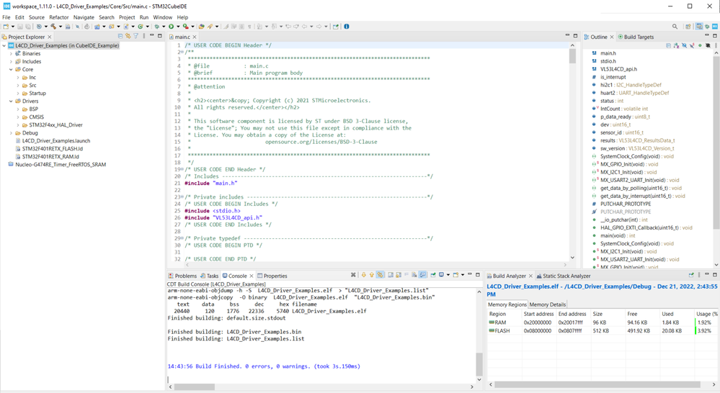Open the Device Configuration Tool (MX) perspective
The width and height of the screenshot is (720, 393).
pos(715,27)
